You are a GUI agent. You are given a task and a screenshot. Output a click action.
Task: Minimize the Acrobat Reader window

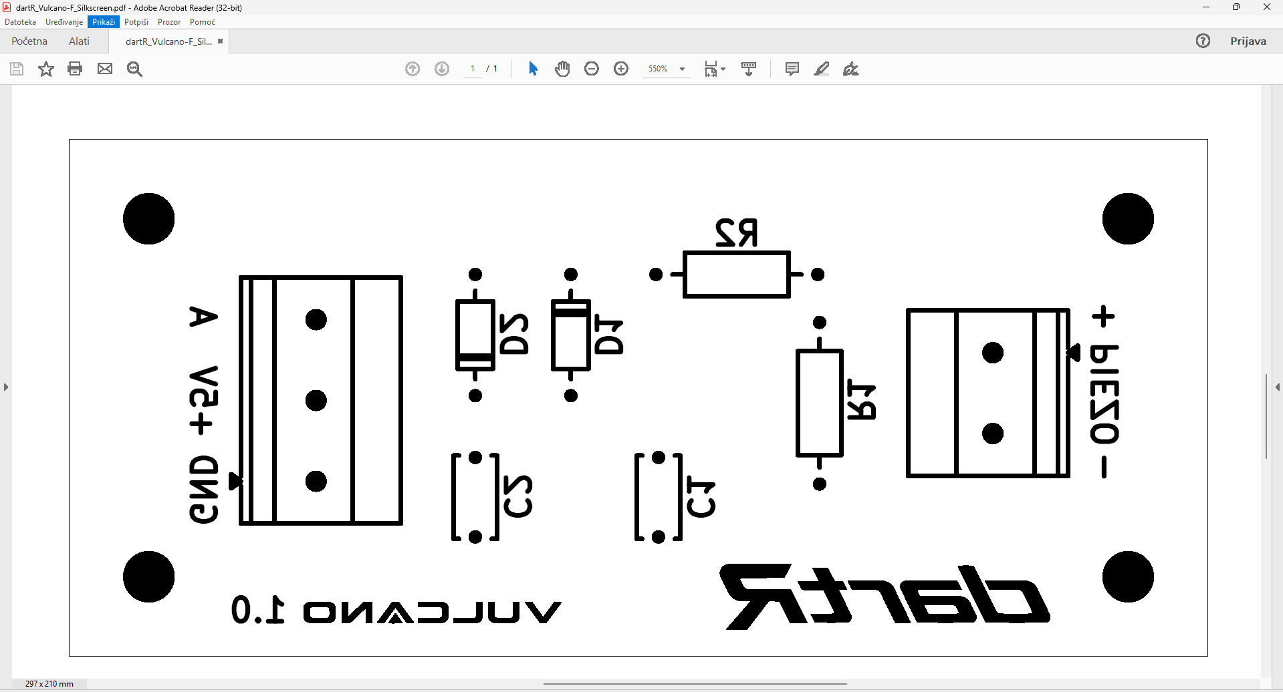click(1206, 7)
